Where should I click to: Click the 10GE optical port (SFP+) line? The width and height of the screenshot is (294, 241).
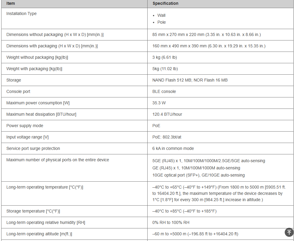click(198, 175)
